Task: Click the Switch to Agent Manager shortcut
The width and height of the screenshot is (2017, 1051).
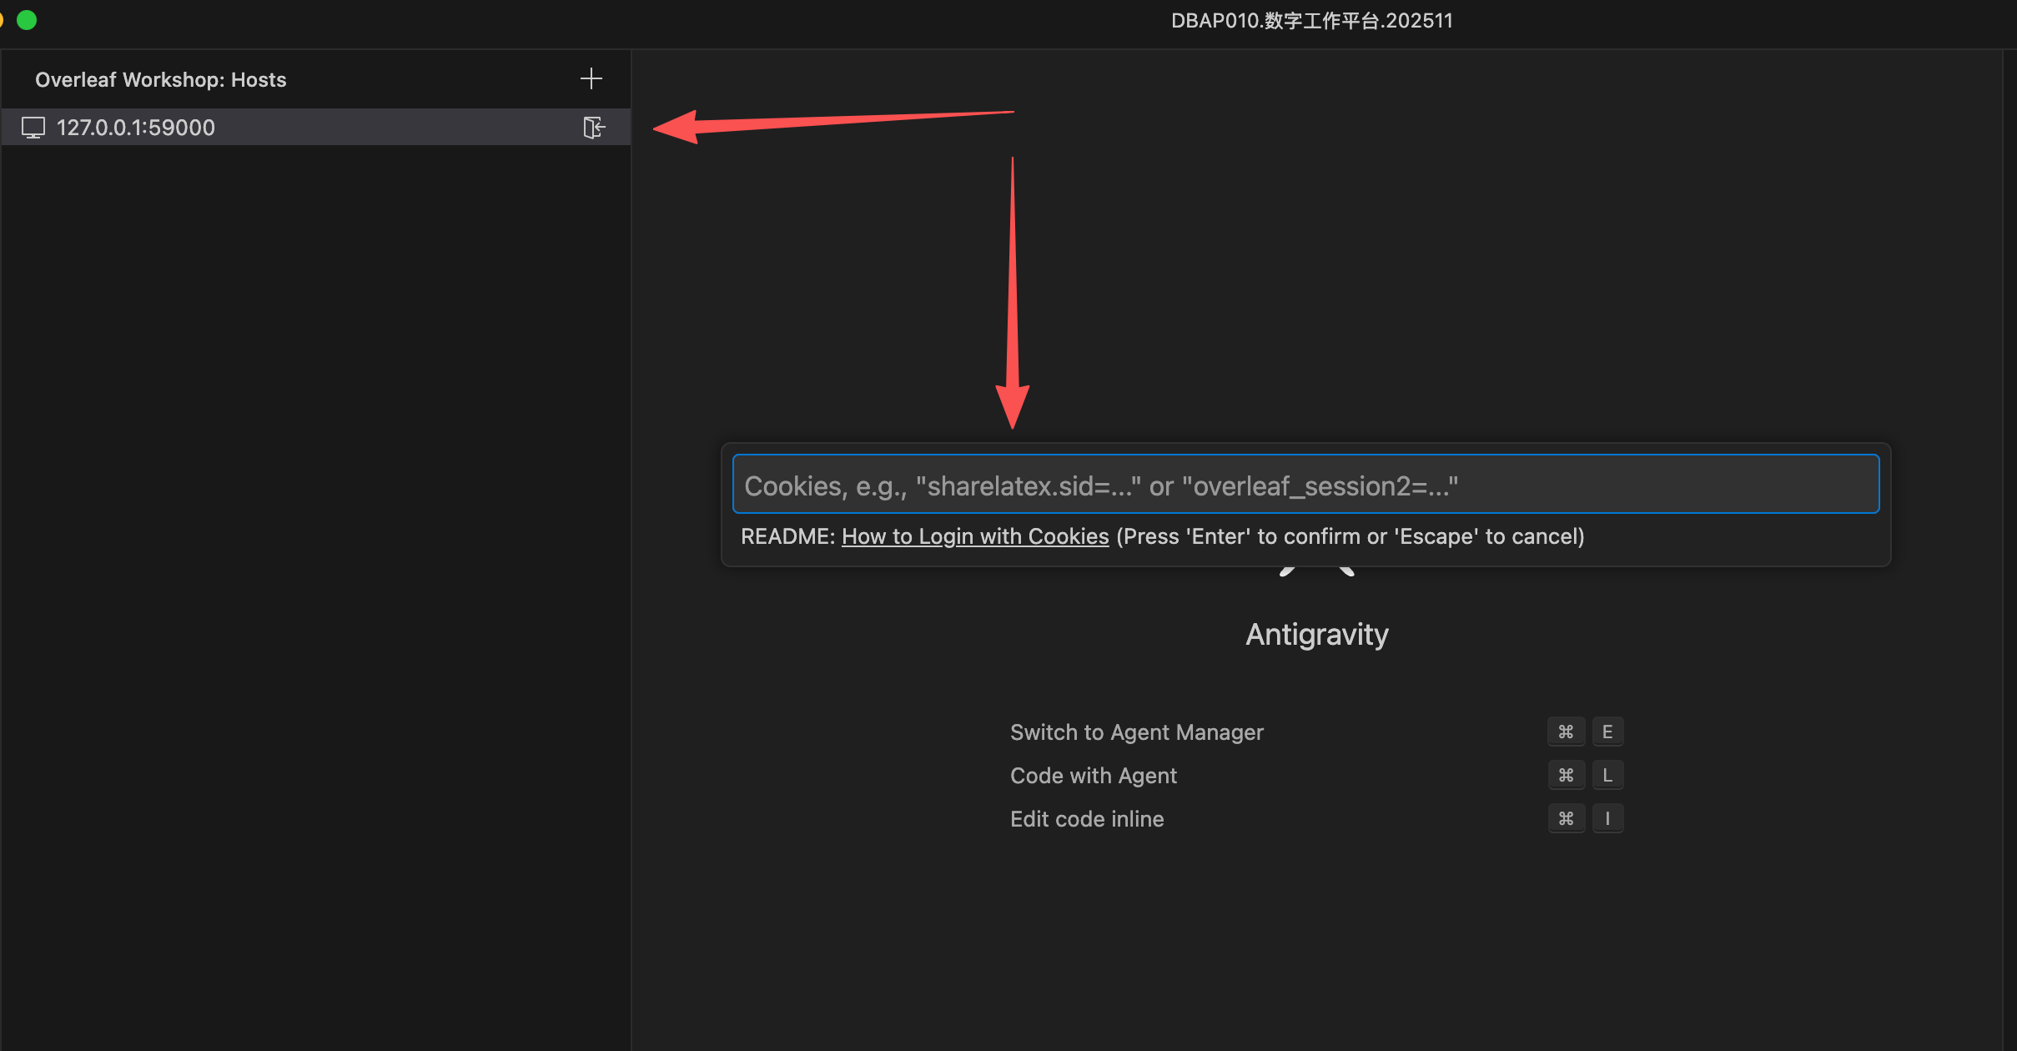Action: (1136, 732)
